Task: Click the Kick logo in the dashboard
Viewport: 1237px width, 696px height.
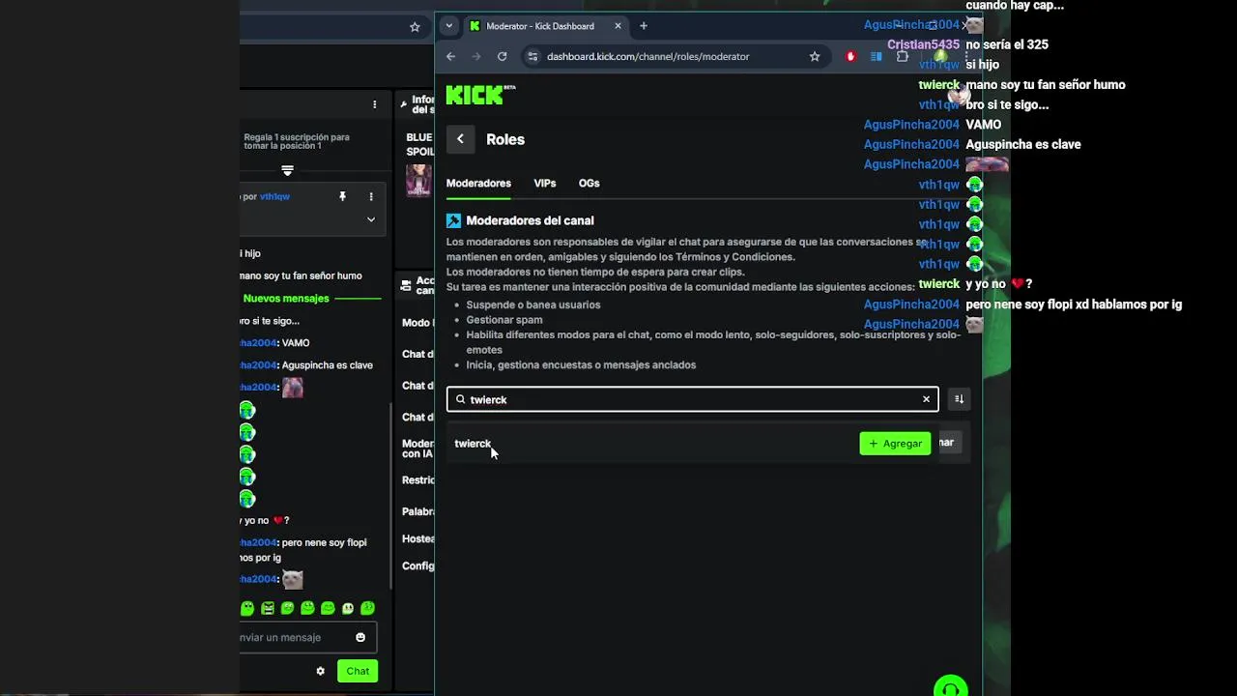Action: tap(480, 95)
